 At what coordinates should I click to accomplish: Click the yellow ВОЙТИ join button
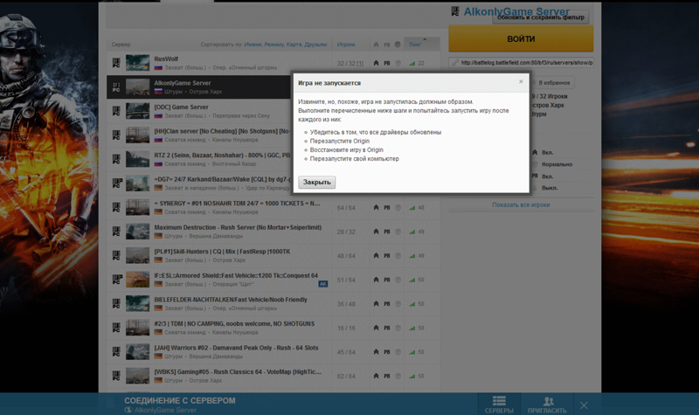(521, 38)
